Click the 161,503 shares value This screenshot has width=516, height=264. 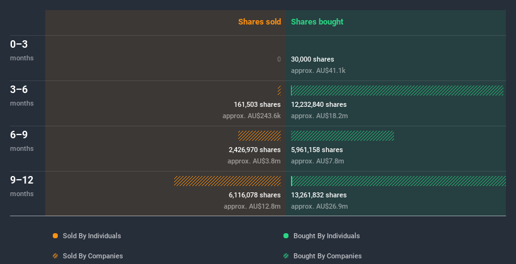(257, 104)
